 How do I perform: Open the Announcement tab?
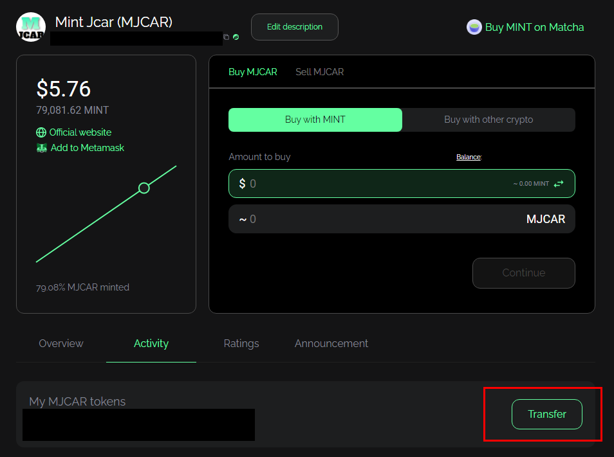tap(331, 343)
